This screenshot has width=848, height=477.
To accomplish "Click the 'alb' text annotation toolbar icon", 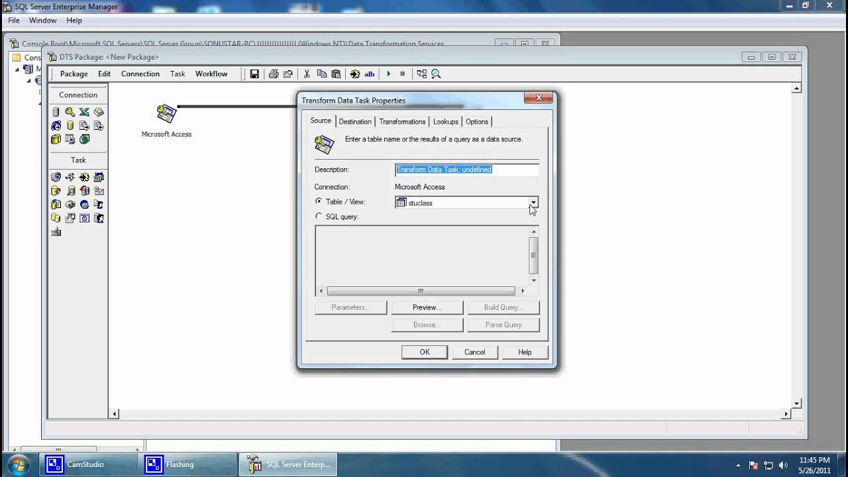I will pyautogui.click(x=370, y=74).
